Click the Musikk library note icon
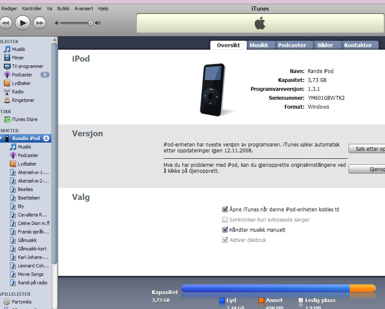The height and width of the screenshot is (309, 385). pos(7,49)
